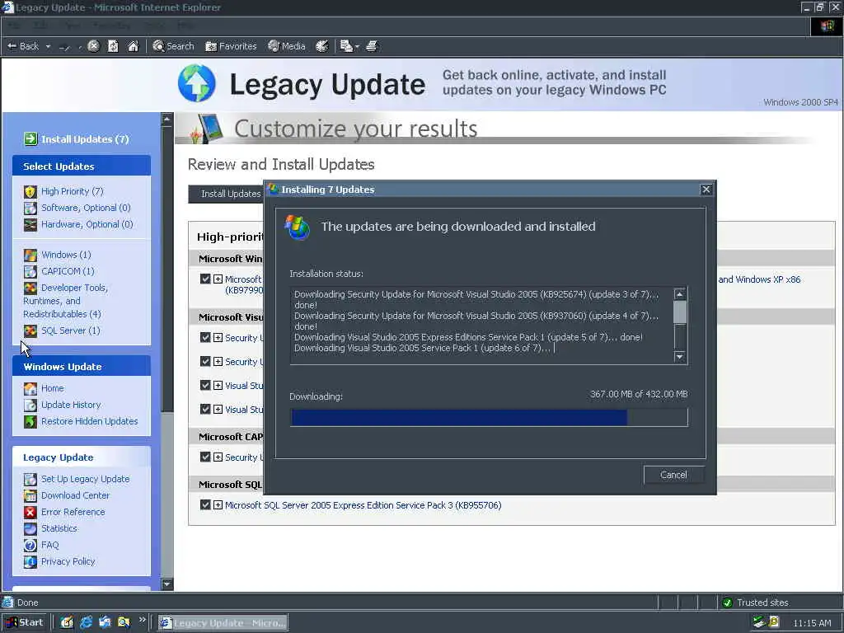The width and height of the screenshot is (844, 633).
Task: Click the installation status list scrollbar thumb
Action: pyautogui.click(x=680, y=312)
